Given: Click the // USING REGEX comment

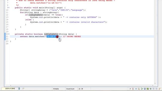Looking at the screenshot, I should [72, 36].
